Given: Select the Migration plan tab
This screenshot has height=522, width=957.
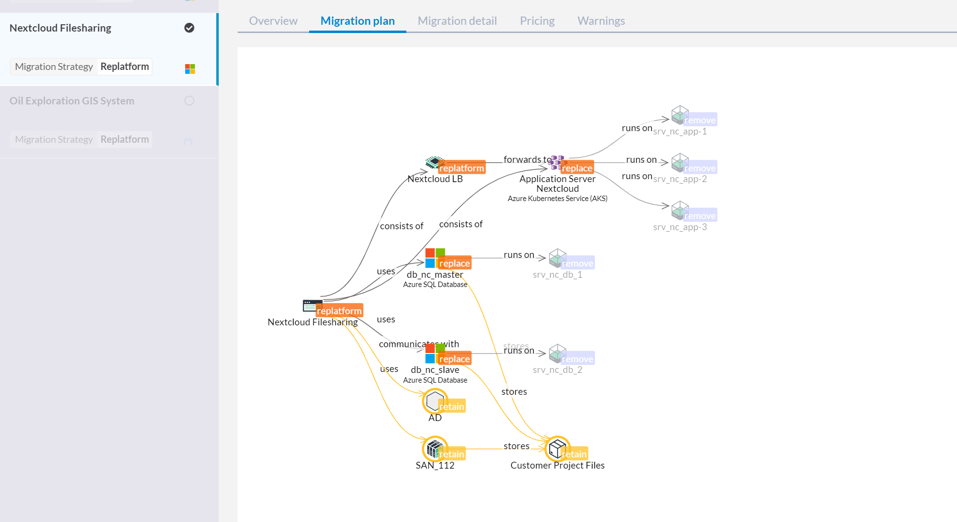Looking at the screenshot, I should pos(358,21).
